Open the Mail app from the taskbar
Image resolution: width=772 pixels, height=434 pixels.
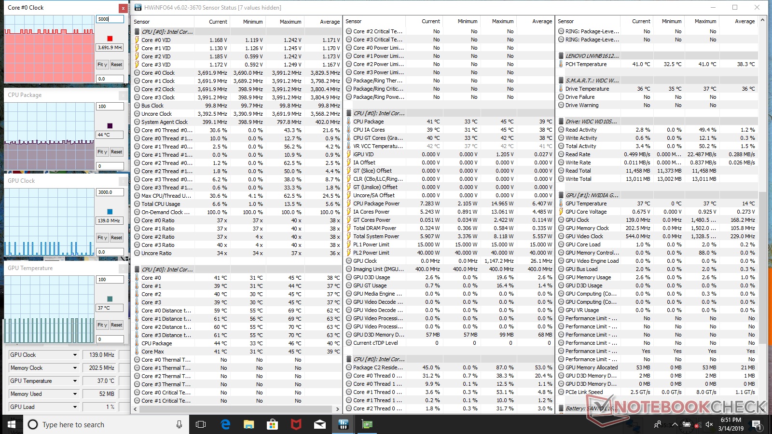click(x=320, y=424)
